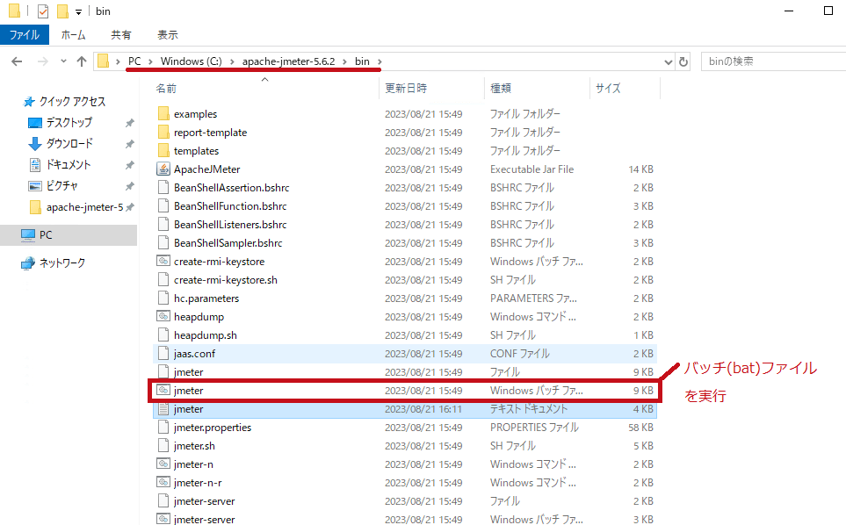Open the 共有 ribbon tab

121,35
